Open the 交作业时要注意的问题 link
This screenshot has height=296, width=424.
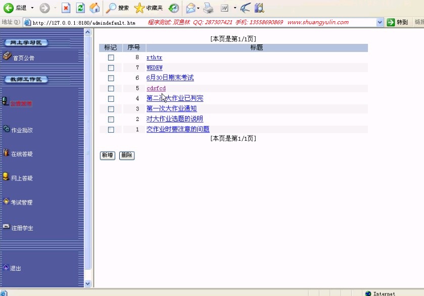click(178, 129)
